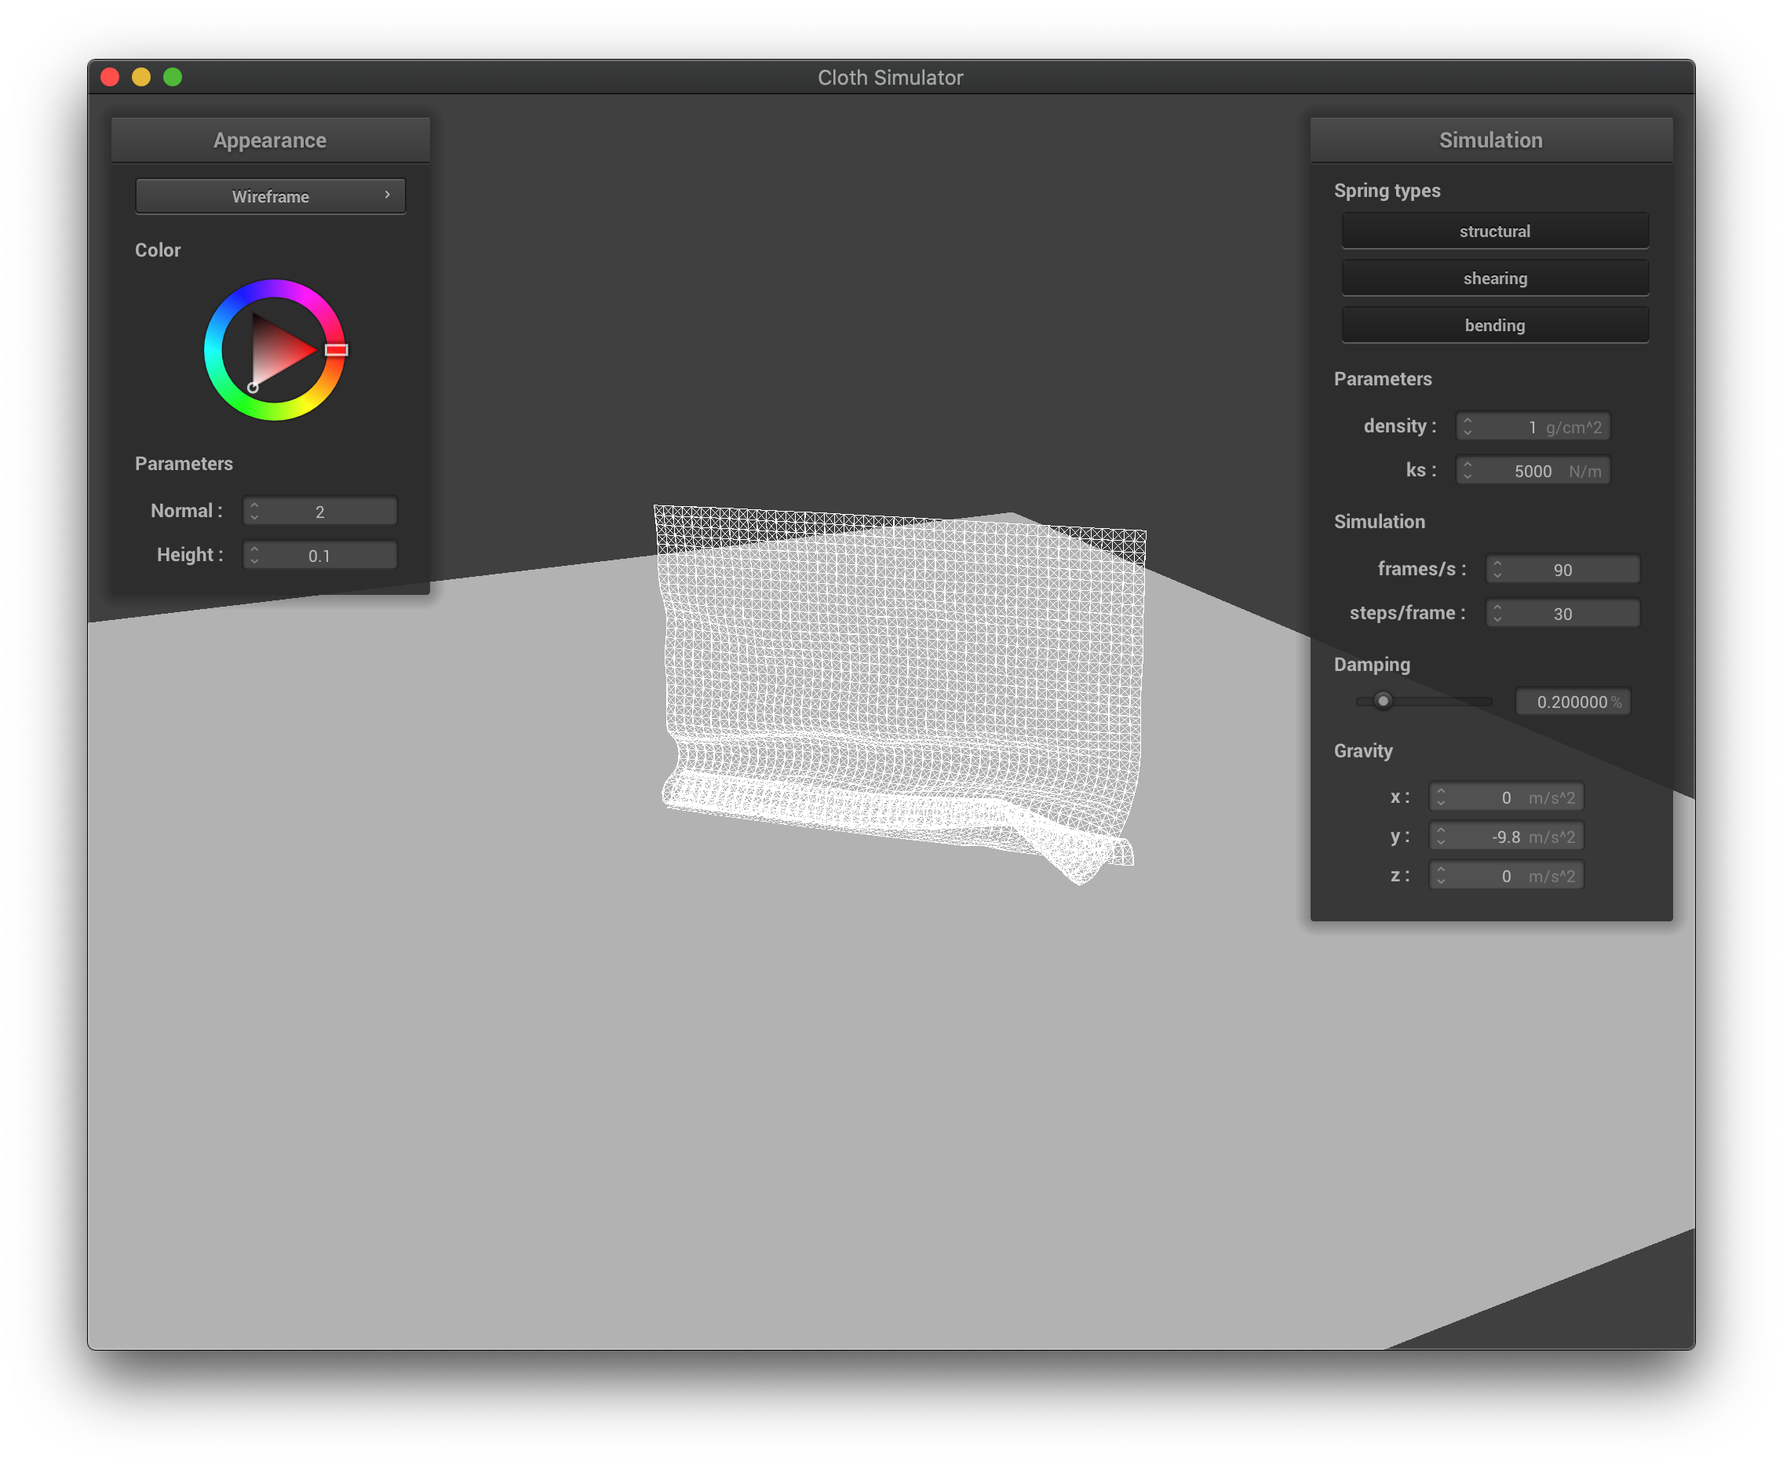Click the gravity x spinner arrows
The image size is (1783, 1466).
click(x=1440, y=797)
